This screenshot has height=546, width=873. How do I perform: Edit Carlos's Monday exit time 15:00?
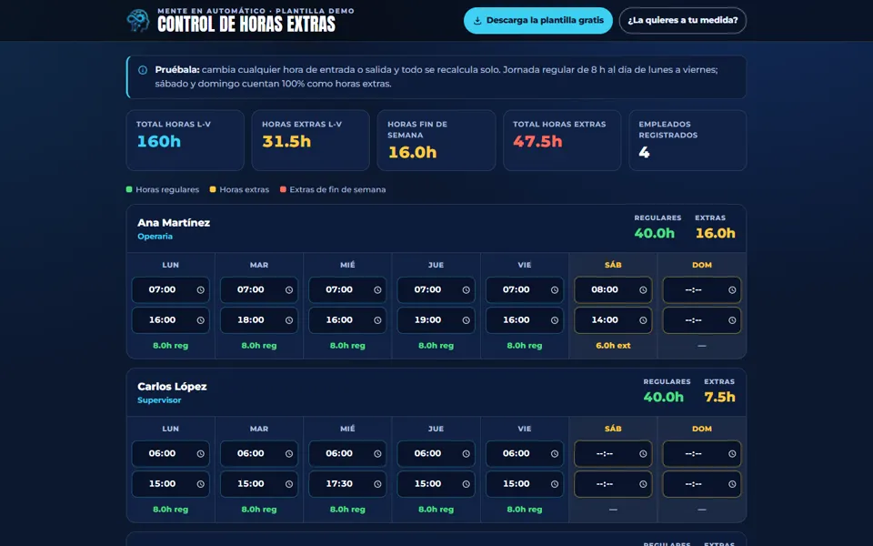(170, 484)
